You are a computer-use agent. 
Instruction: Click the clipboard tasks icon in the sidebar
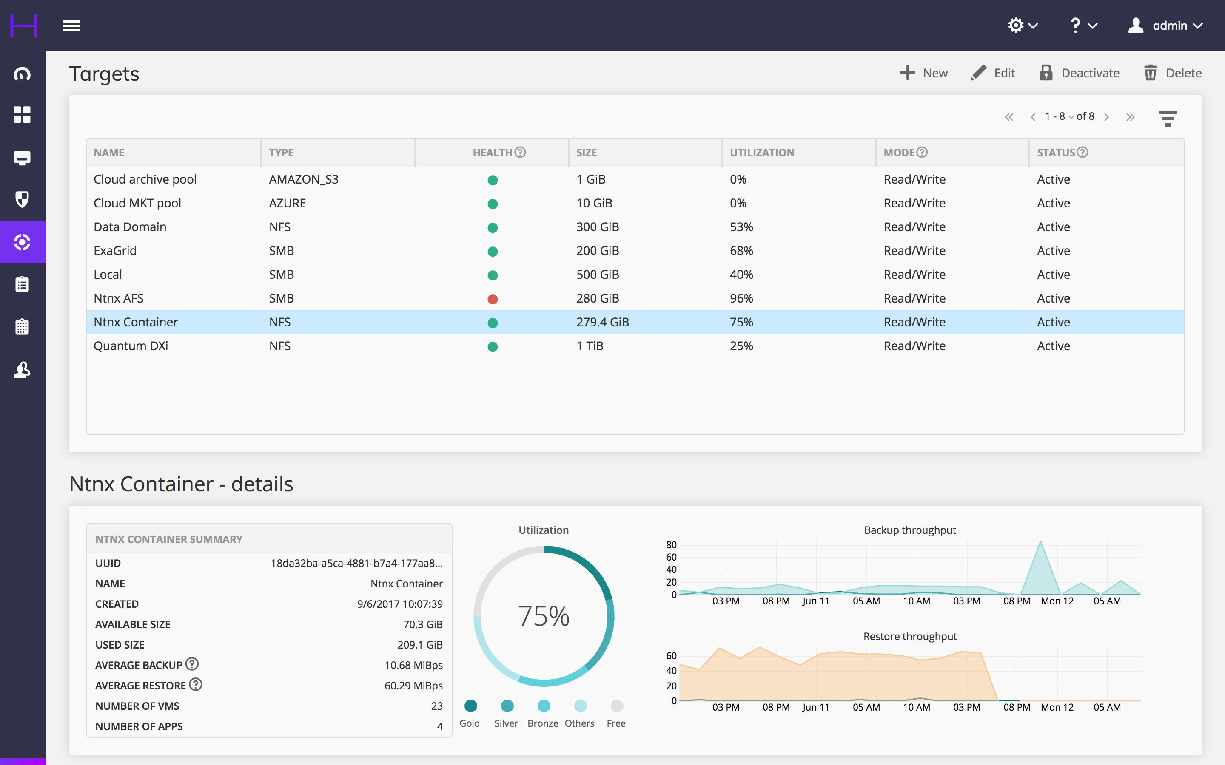pyautogui.click(x=22, y=284)
